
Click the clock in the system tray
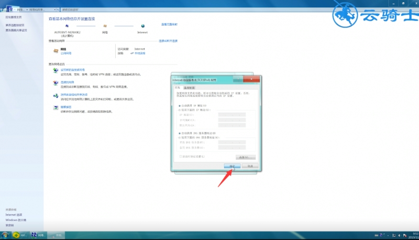pos(415,235)
